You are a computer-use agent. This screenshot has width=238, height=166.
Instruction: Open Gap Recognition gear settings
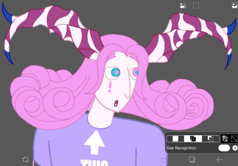[235, 148]
